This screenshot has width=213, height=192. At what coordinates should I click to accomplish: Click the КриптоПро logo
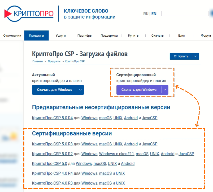click(x=29, y=14)
